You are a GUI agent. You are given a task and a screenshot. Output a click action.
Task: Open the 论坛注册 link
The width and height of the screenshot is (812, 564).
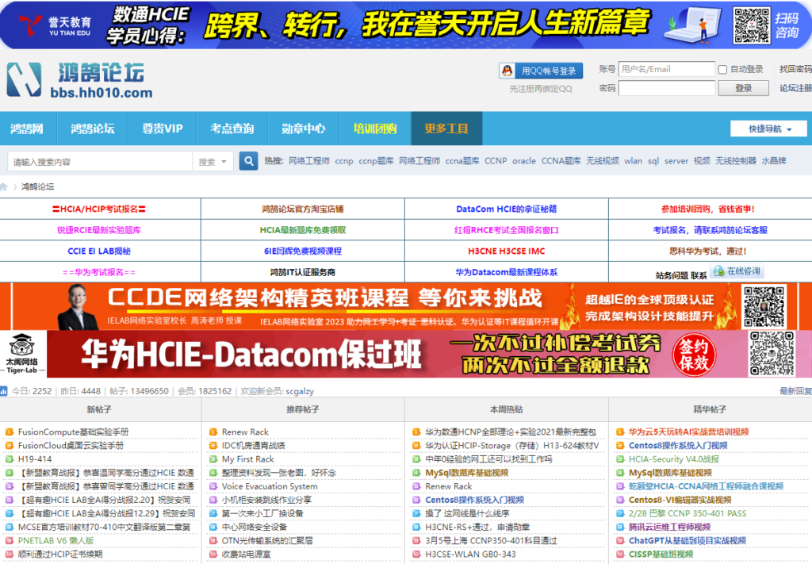pyautogui.click(x=795, y=88)
